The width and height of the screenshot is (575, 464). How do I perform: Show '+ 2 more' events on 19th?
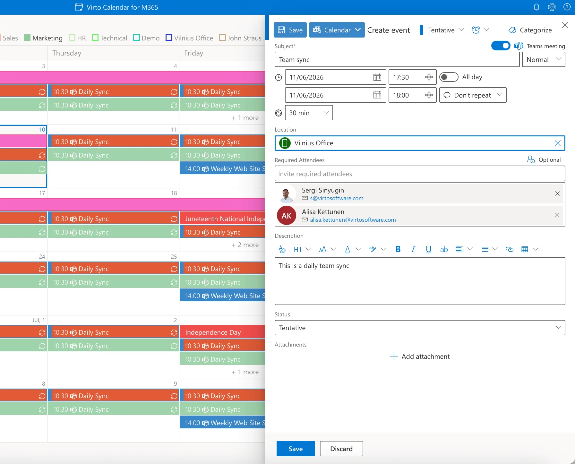click(x=245, y=245)
